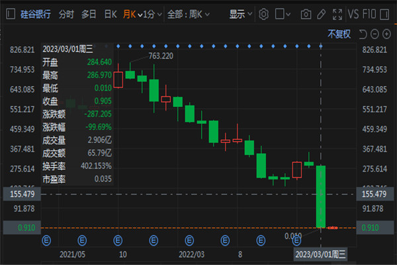Click the 763.220 high price label

coord(161,56)
